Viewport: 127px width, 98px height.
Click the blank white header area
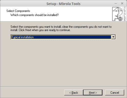point(85,14)
